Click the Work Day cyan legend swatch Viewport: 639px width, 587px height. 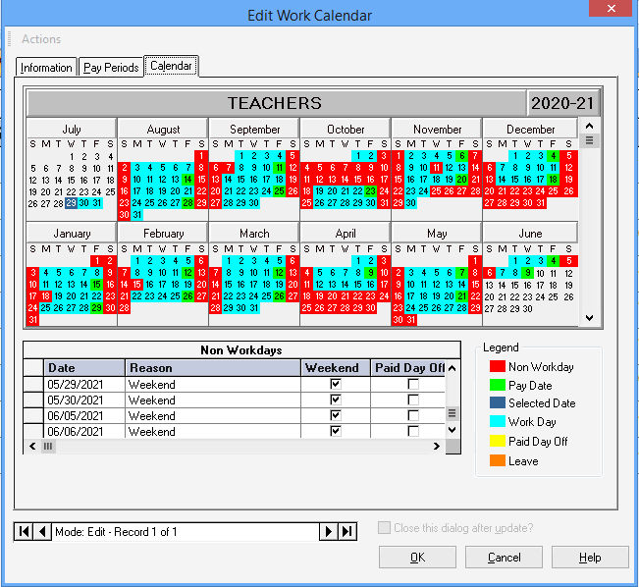click(498, 421)
